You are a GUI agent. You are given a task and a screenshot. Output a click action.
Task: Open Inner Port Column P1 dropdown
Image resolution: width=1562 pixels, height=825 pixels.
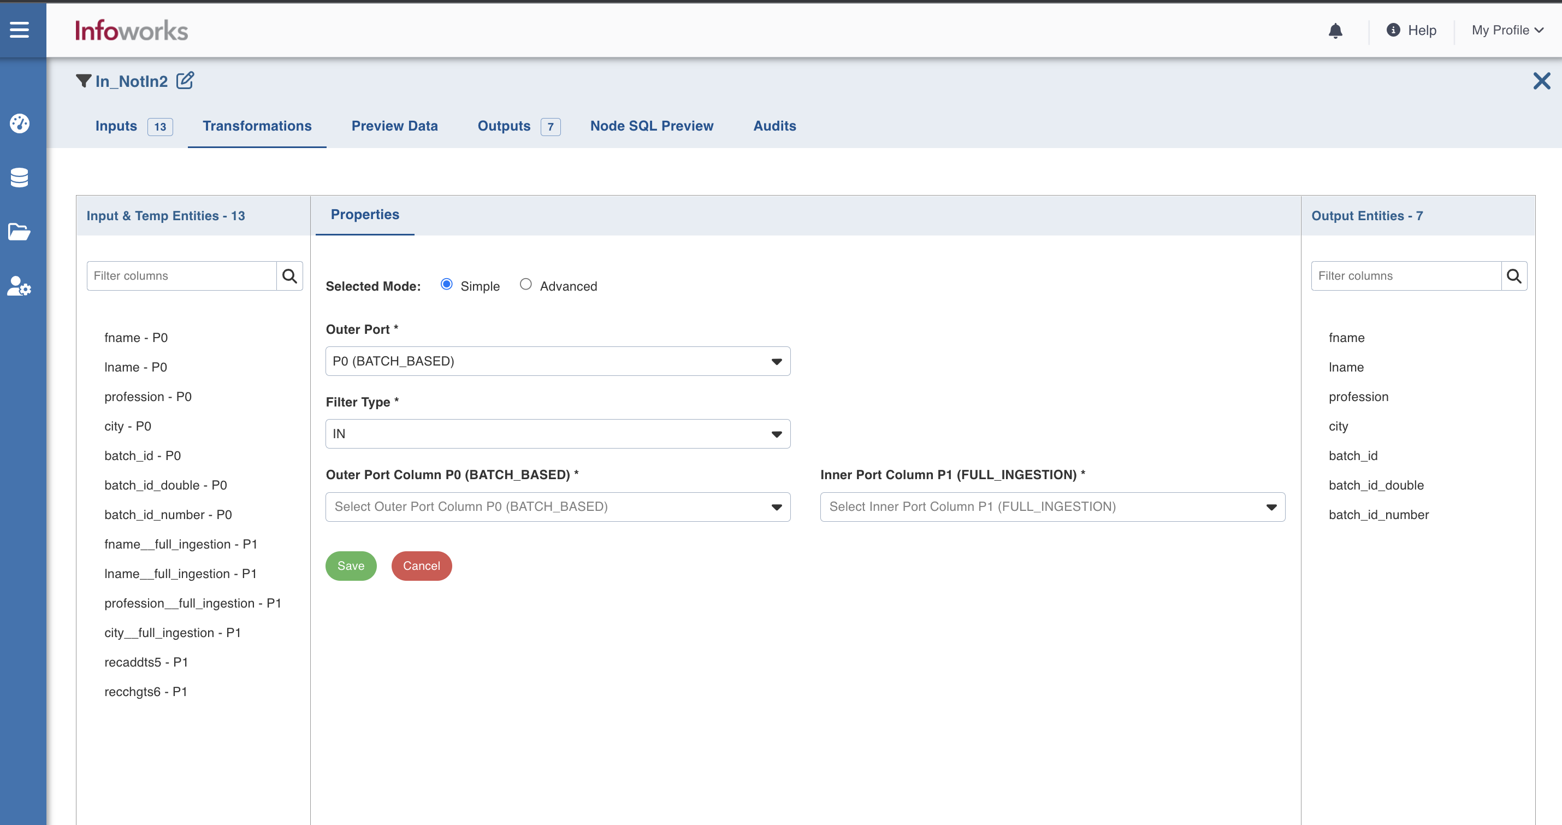tap(1052, 506)
